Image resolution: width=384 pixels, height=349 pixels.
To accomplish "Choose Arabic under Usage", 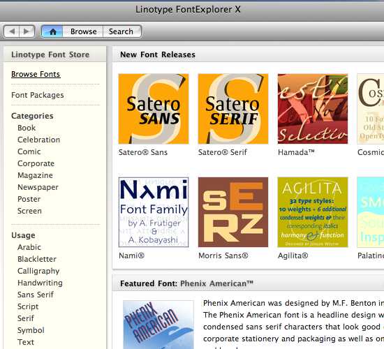I will (x=29, y=247).
